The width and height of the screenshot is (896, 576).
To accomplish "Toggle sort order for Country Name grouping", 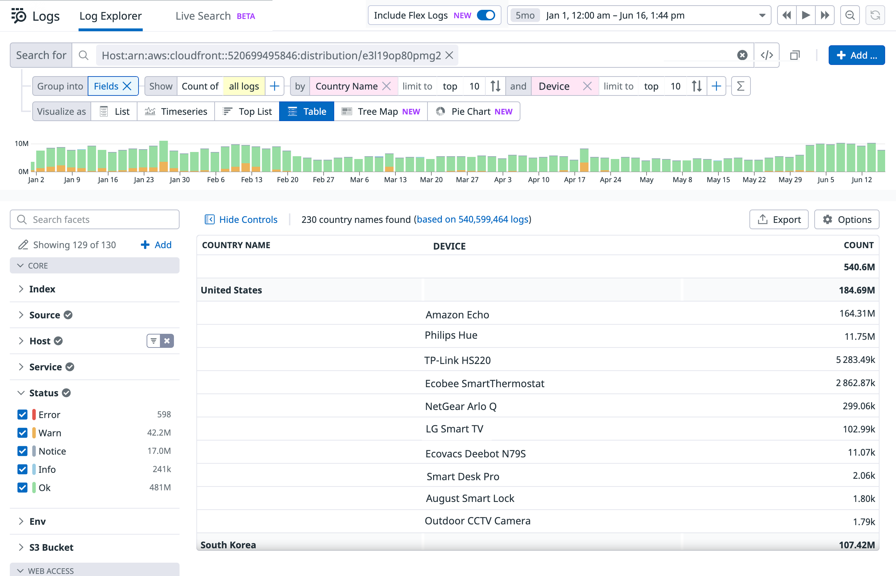I will [x=496, y=86].
